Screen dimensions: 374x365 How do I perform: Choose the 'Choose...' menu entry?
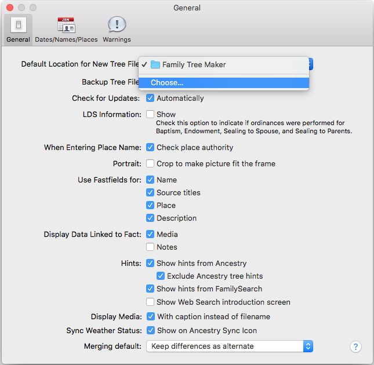pos(223,83)
